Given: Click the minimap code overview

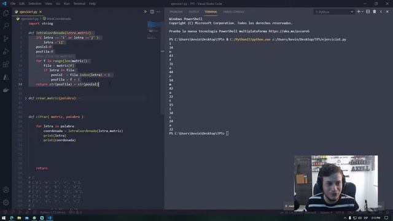Looking at the screenshot, I should (154, 30).
